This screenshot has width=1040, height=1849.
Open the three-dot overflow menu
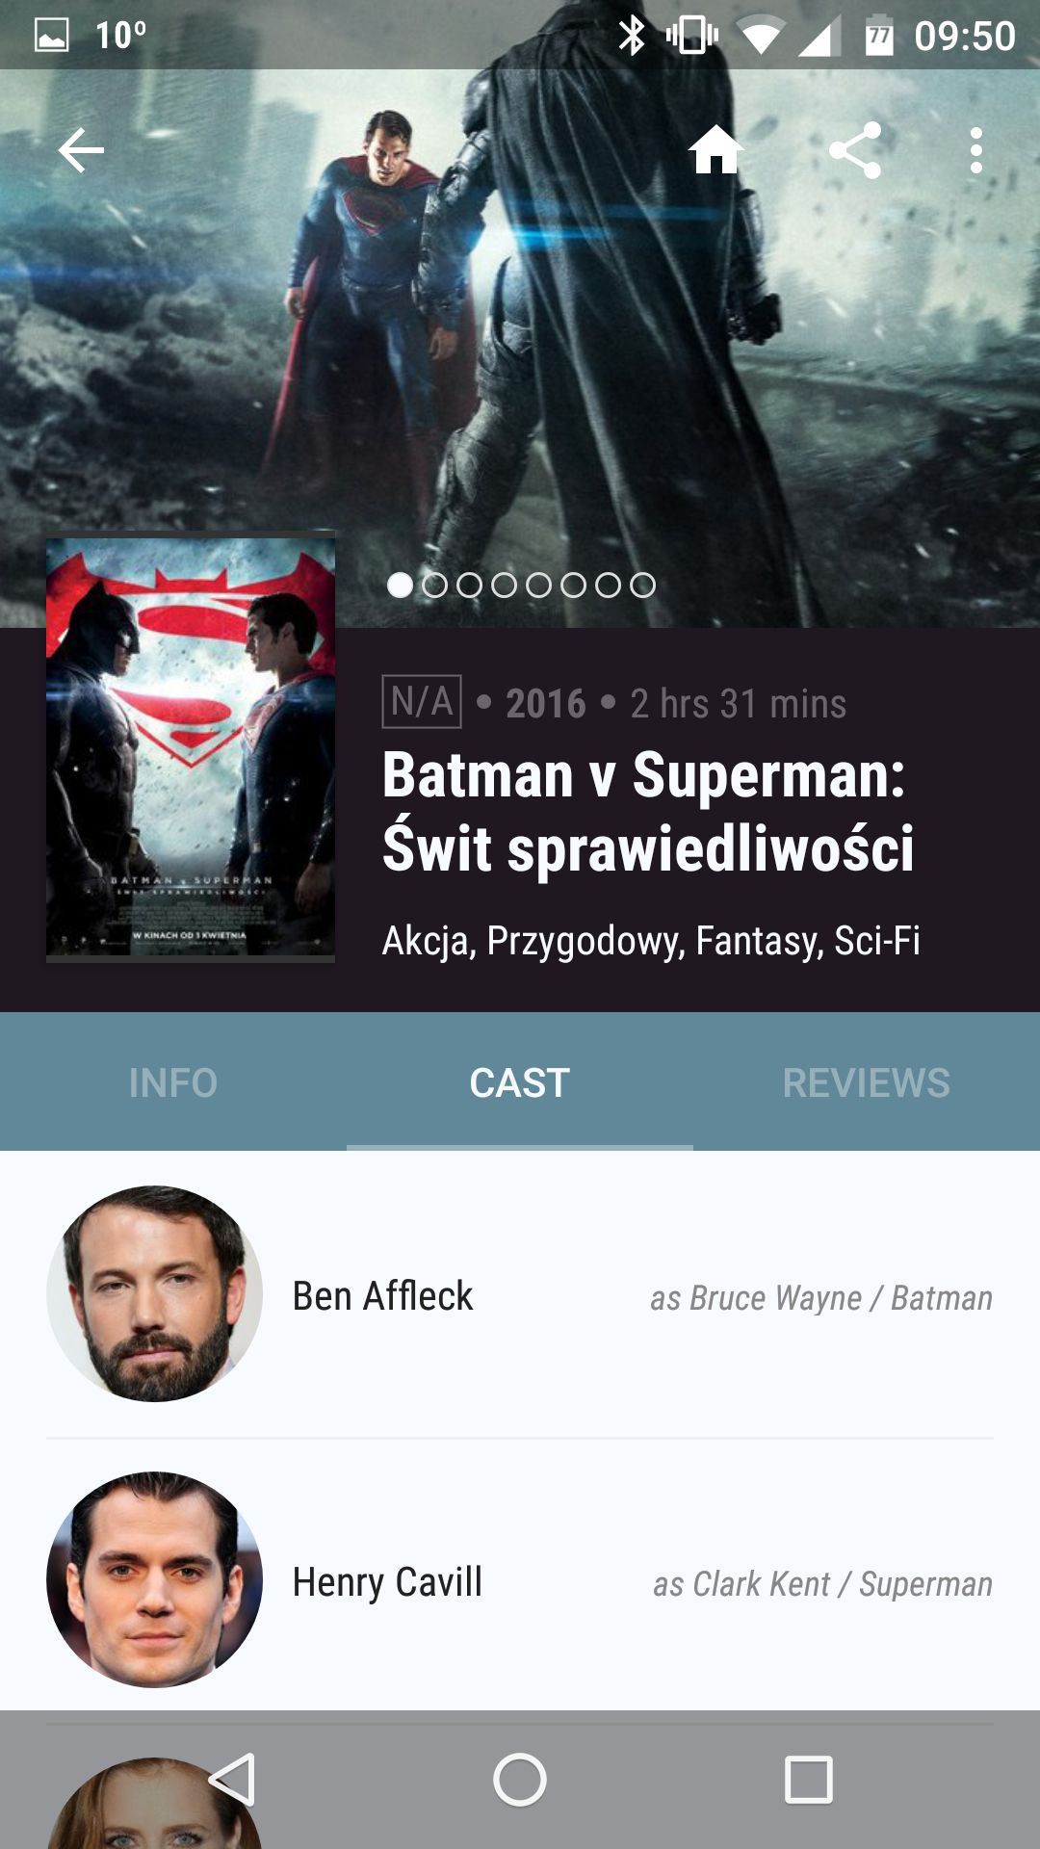click(x=976, y=150)
